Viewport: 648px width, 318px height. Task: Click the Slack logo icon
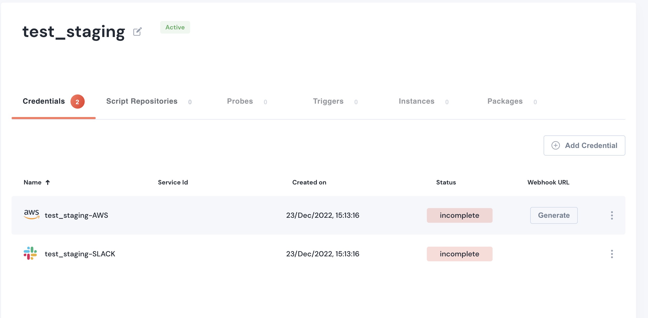pyautogui.click(x=30, y=253)
